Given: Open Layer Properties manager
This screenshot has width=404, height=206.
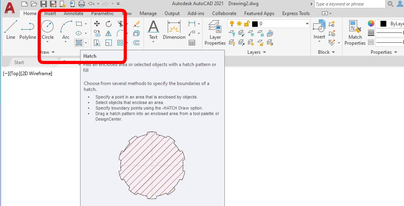Looking at the screenshot, I should tap(215, 33).
